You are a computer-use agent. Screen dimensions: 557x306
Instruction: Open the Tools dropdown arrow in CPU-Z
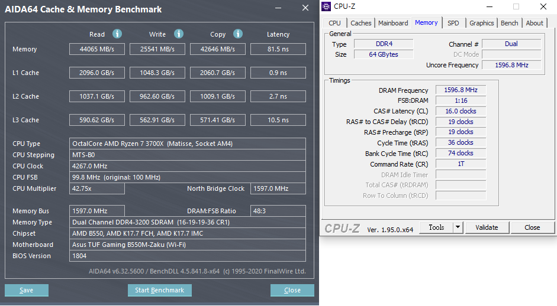[458, 227]
